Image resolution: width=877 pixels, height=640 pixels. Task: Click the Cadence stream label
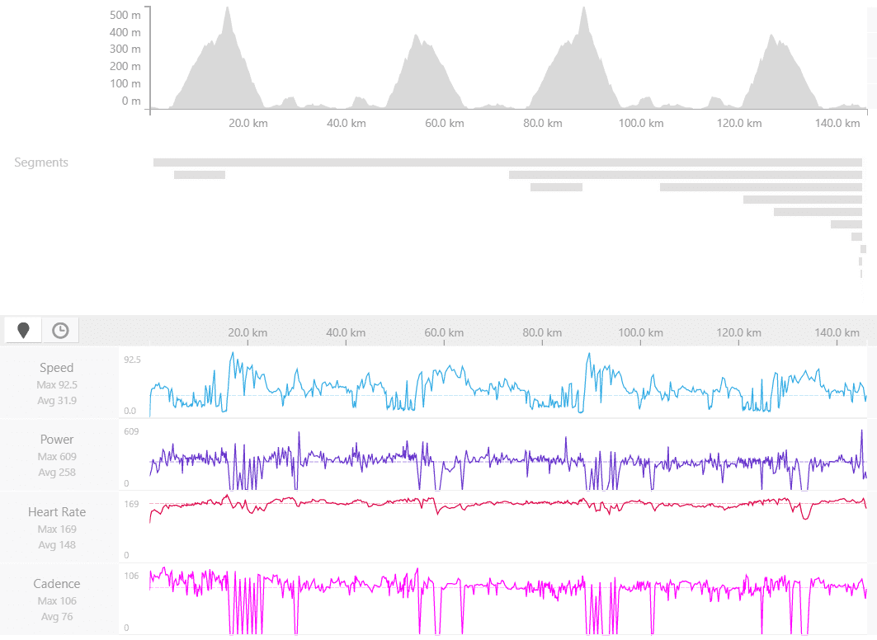tap(56, 584)
